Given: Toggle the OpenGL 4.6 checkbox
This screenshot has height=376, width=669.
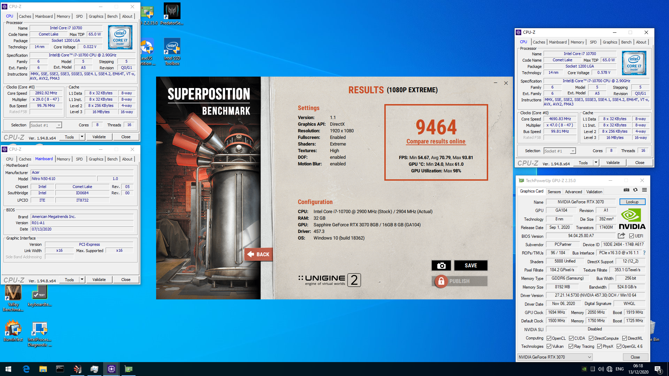Looking at the screenshot, I should pos(619,346).
